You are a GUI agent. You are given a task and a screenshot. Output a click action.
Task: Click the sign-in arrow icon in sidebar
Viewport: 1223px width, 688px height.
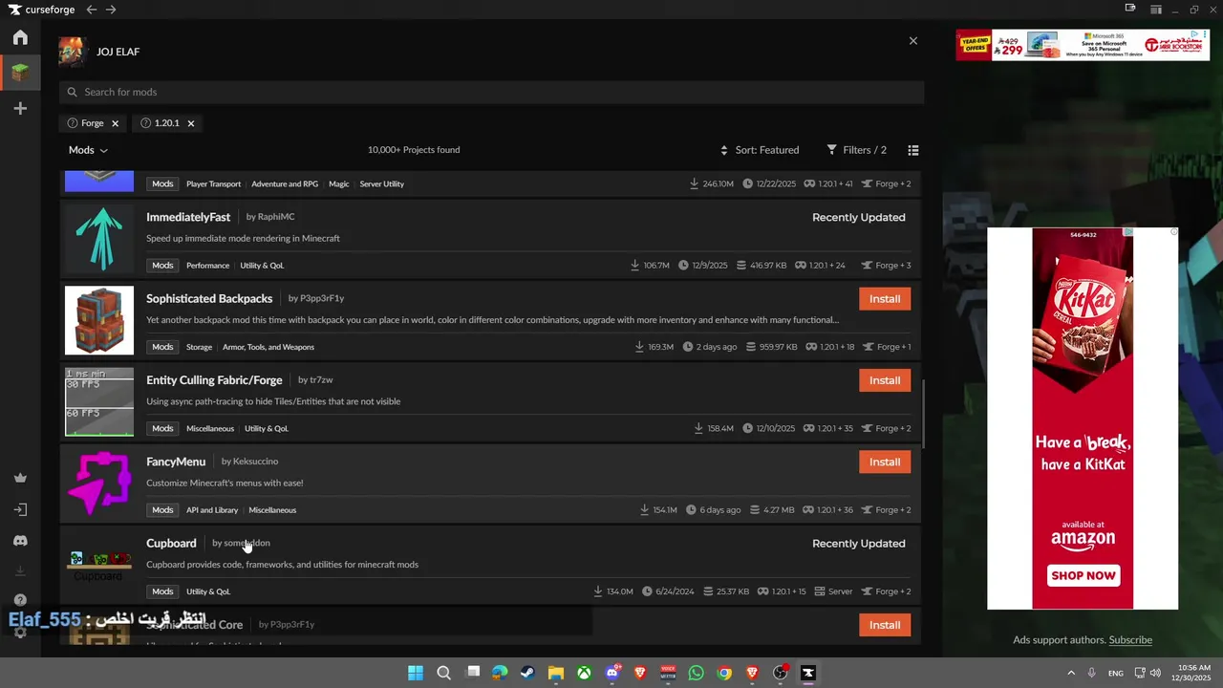tap(20, 509)
